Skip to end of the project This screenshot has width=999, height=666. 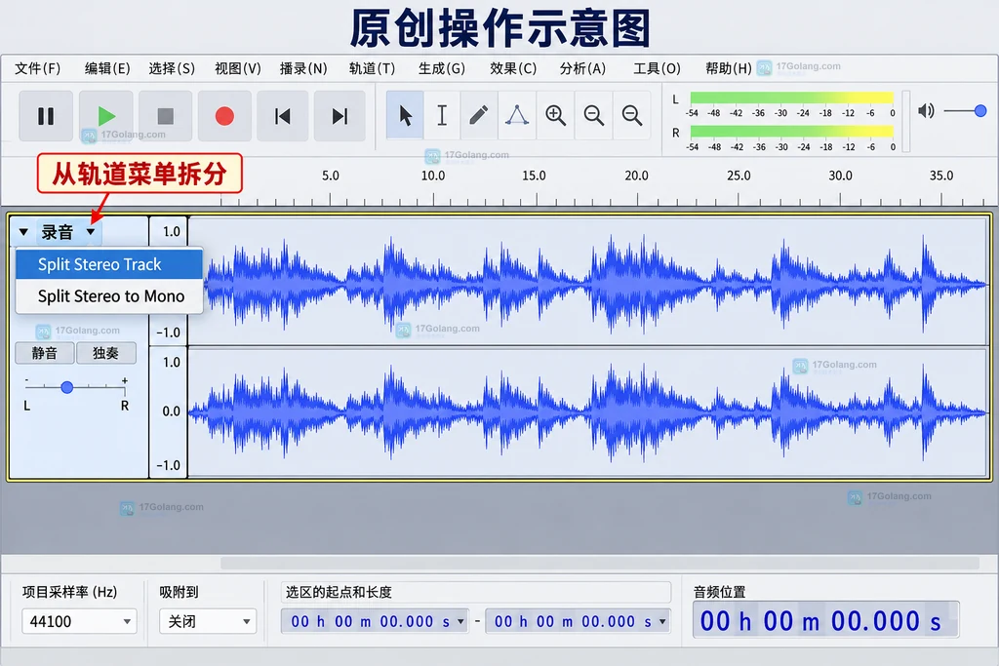340,116
